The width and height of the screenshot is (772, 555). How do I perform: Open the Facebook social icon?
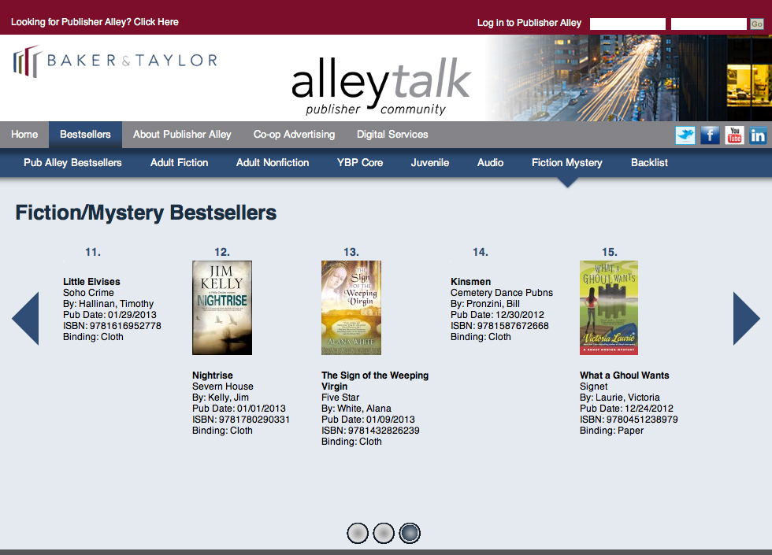[710, 135]
